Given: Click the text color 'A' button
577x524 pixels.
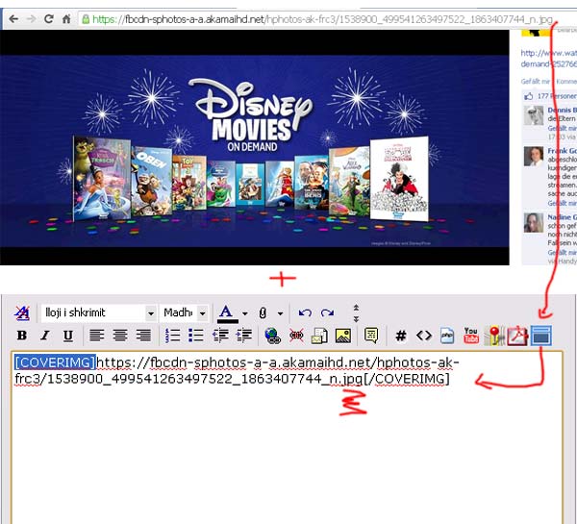Looking at the screenshot, I should pyautogui.click(x=227, y=313).
